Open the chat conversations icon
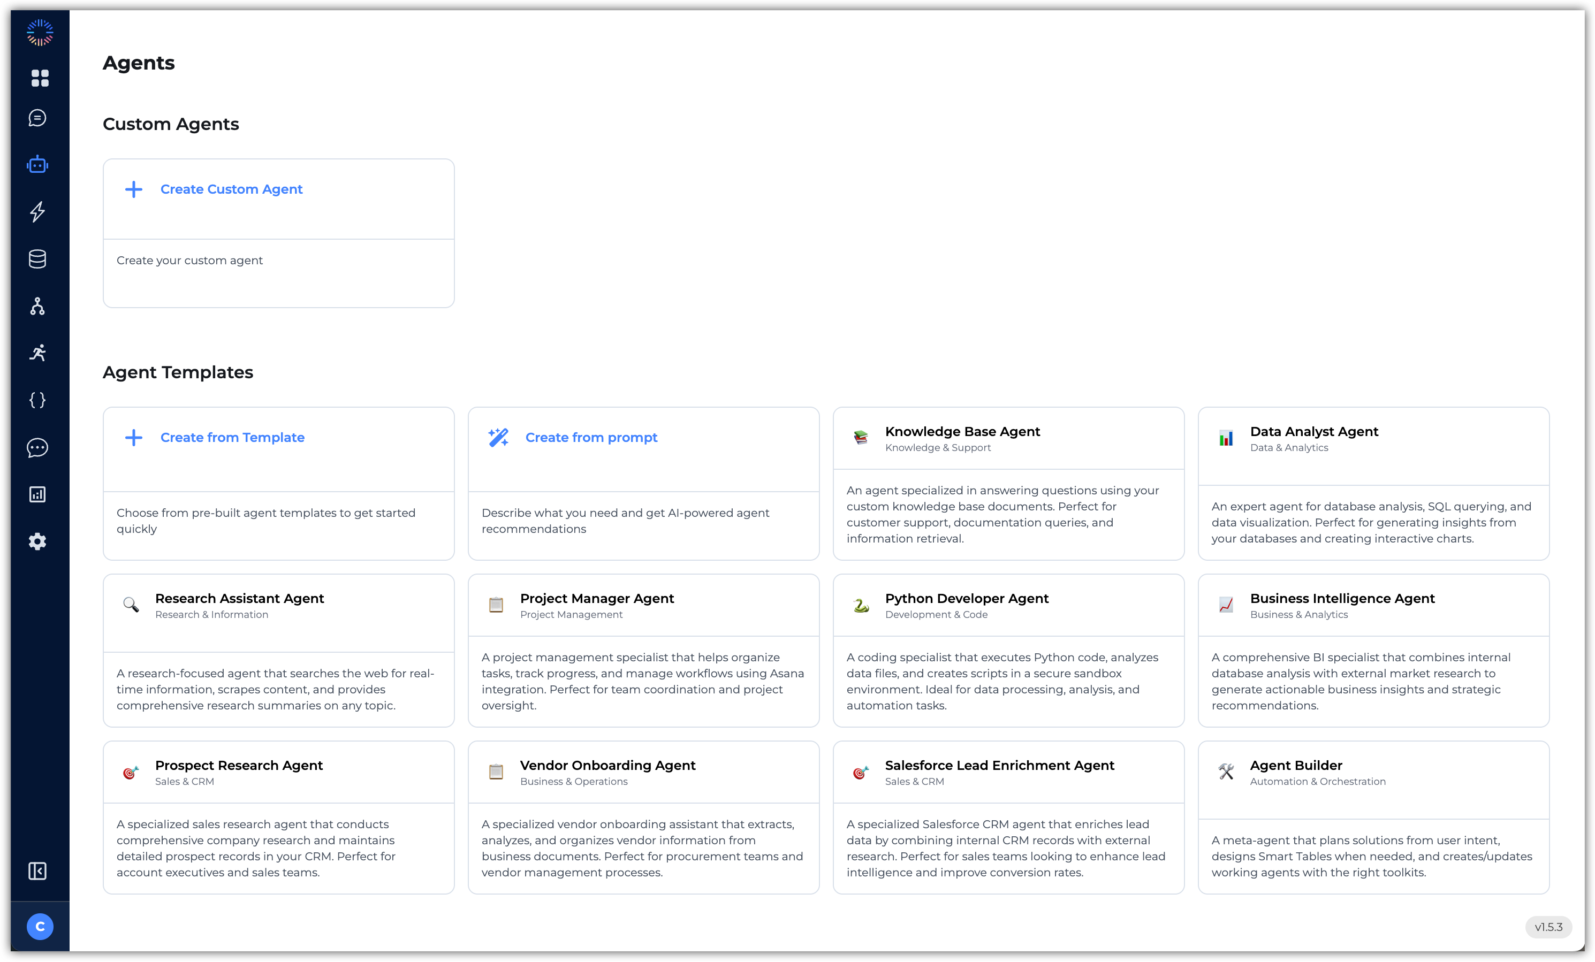The height and width of the screenshot is (962, 1595). (x=37, y=118)
